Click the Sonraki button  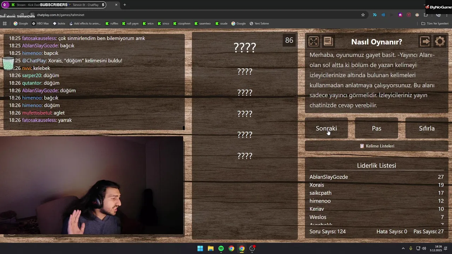[x=326, y=128]
